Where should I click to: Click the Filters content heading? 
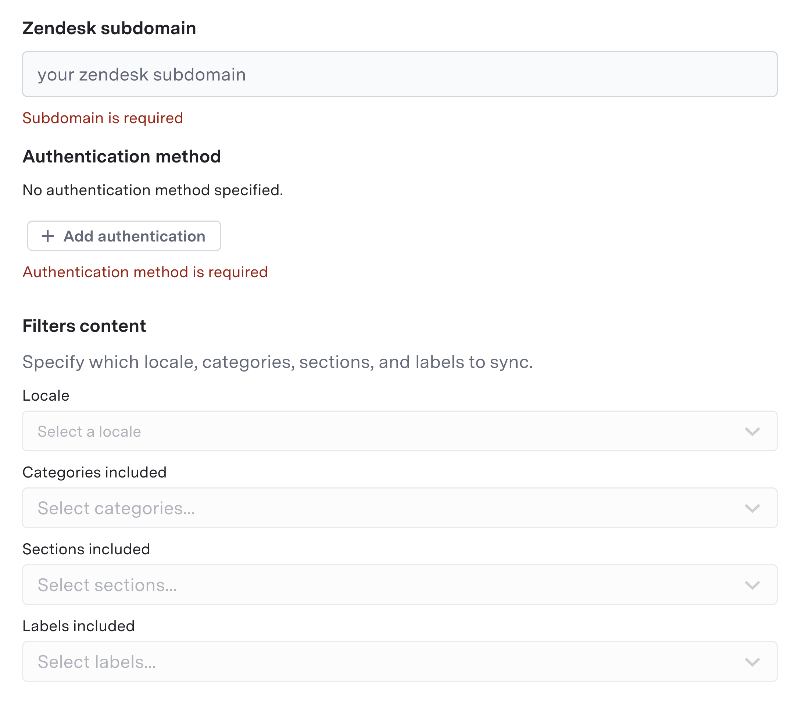click(84, 326)
